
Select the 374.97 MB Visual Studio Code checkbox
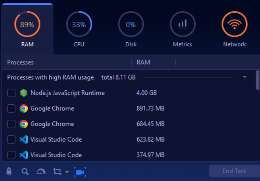pyautogui.click(x=12, y=155)
